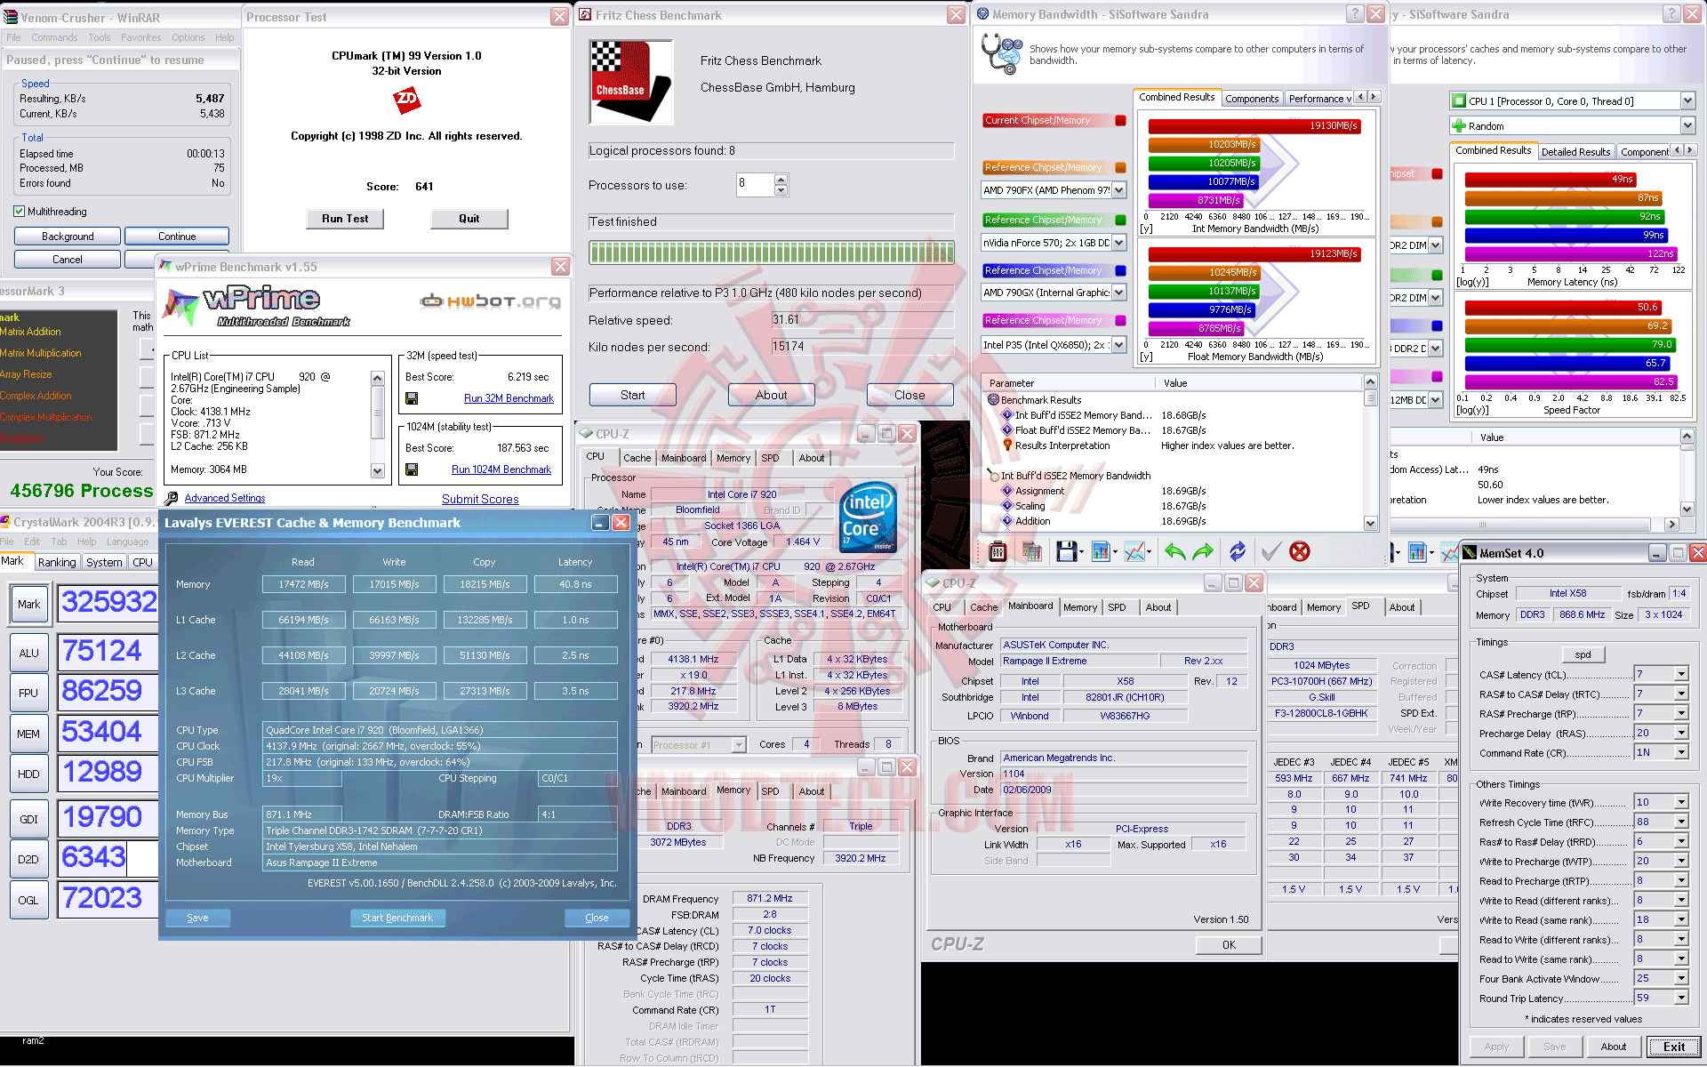Image resolution: width=1707 pixels, height=1067 pixels.
Task: Increase Processors to use spinner value
Action: tap(781, 181)
